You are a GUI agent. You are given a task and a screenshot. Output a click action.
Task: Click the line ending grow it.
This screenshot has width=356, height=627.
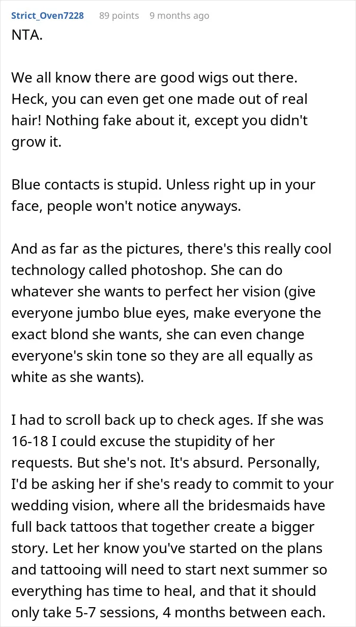(36, 142)
